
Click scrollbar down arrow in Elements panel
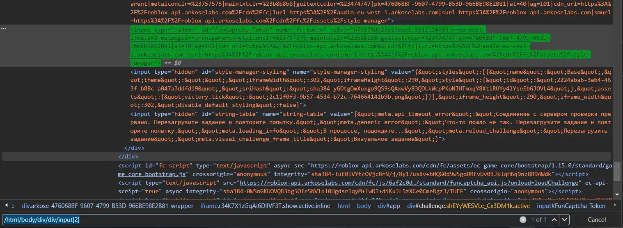[617, 195]
